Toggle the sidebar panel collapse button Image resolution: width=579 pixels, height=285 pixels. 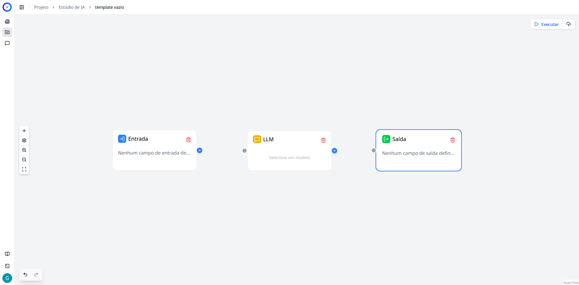tap(22, 7)
